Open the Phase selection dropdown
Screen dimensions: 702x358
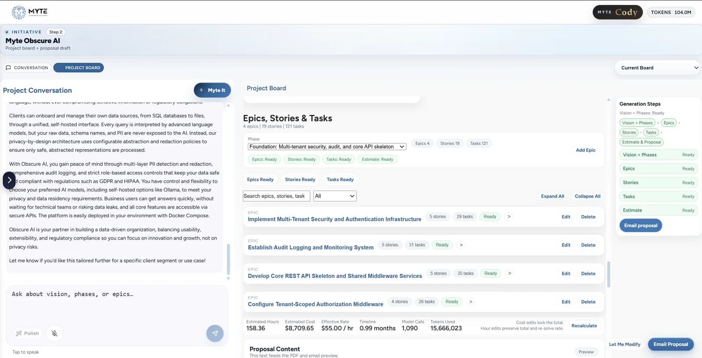coord(327,147)
